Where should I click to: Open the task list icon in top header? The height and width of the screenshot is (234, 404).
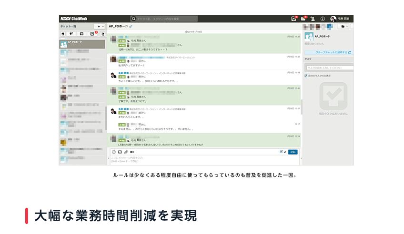[293, 19]
